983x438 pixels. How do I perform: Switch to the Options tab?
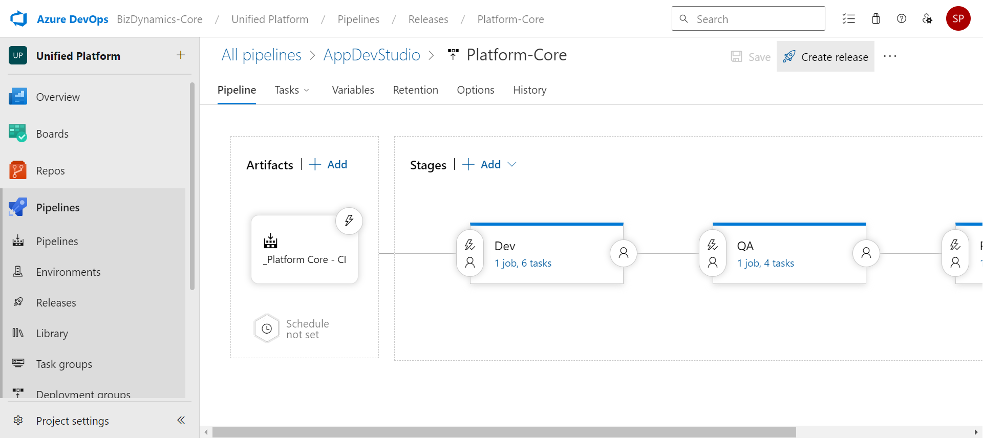[476, 90]
